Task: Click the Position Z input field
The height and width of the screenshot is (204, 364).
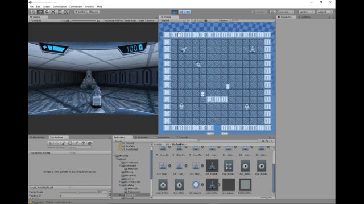Action: tap(84, 195)
